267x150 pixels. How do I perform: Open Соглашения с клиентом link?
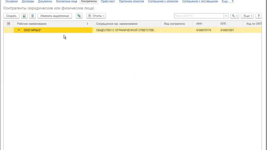point(163,1)
